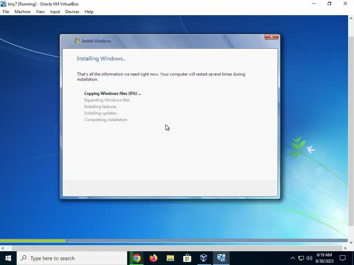Click the "Completing installation" step
354x265 pixels.
[x=106, y=120]
